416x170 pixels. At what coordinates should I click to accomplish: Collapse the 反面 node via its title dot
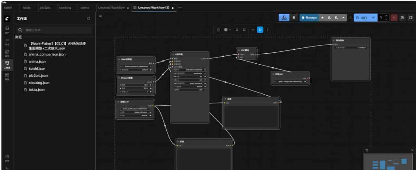pos(178,142)
